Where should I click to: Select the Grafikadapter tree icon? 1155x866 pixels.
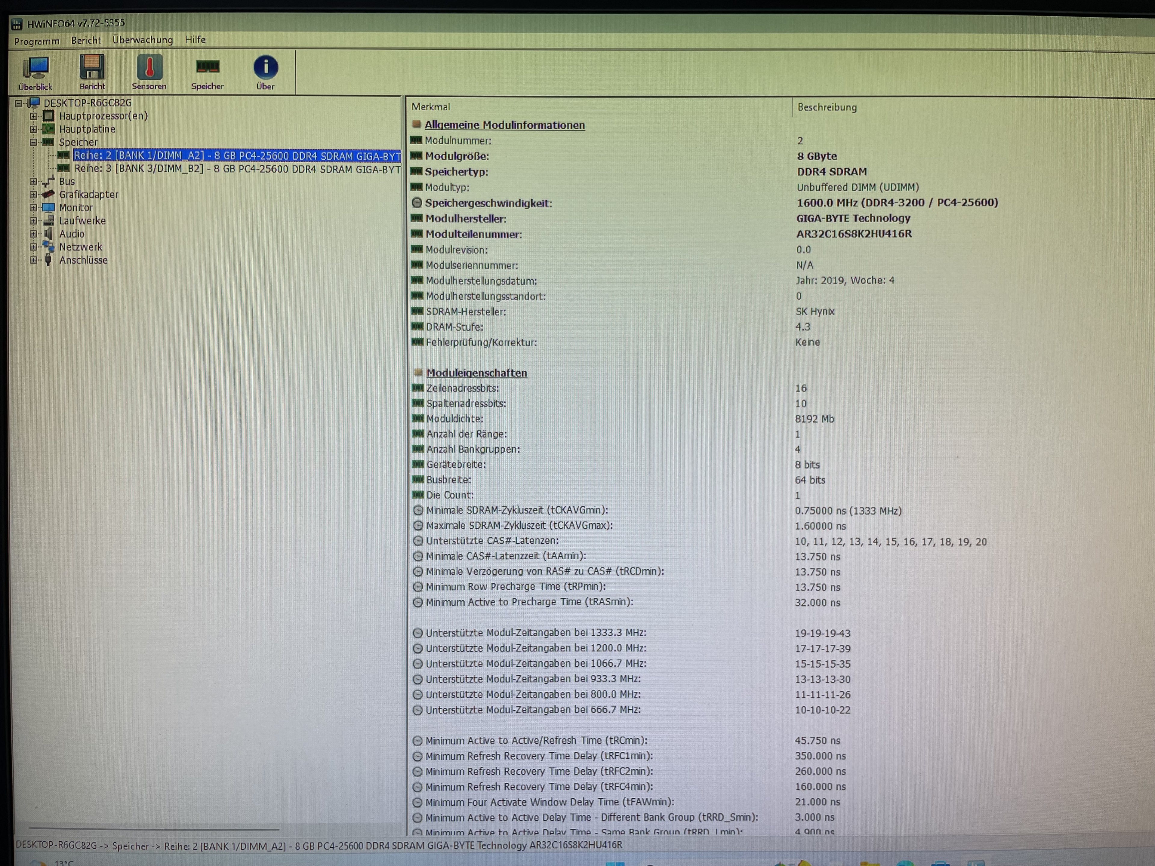point(48,195)
